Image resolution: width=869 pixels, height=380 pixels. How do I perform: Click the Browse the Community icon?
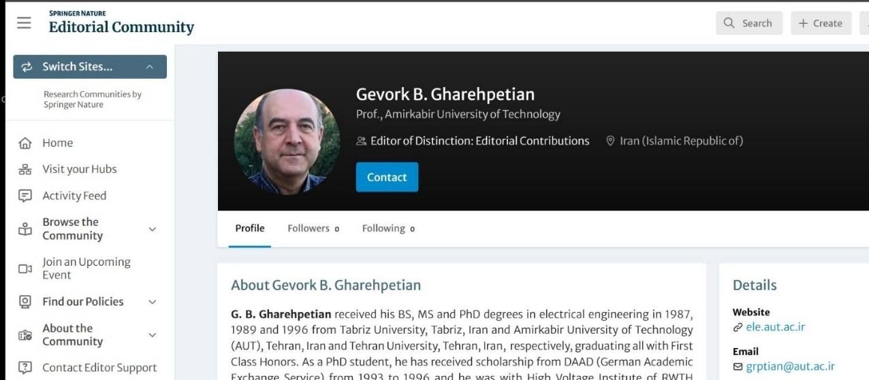pos(25,229)
